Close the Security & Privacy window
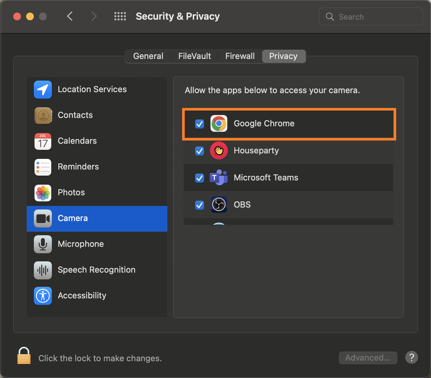Screen dimensions: 431x378 click(17, 16)
